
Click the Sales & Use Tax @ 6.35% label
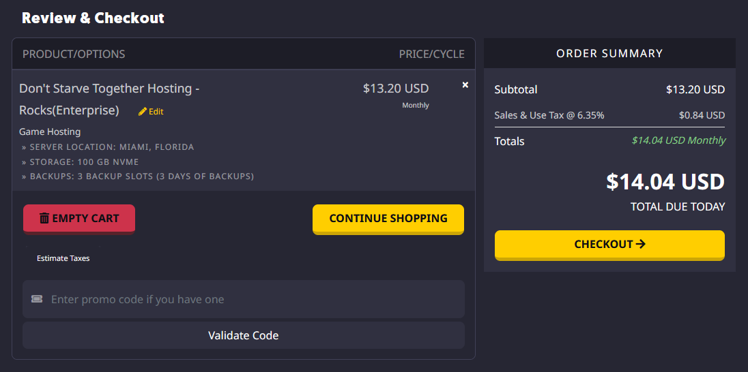pos(549,114)
